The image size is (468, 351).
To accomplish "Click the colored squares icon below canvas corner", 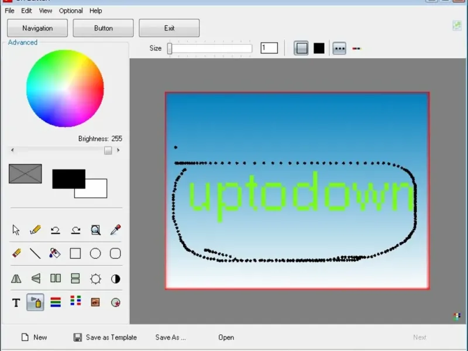I will click(x=457, y=316).
